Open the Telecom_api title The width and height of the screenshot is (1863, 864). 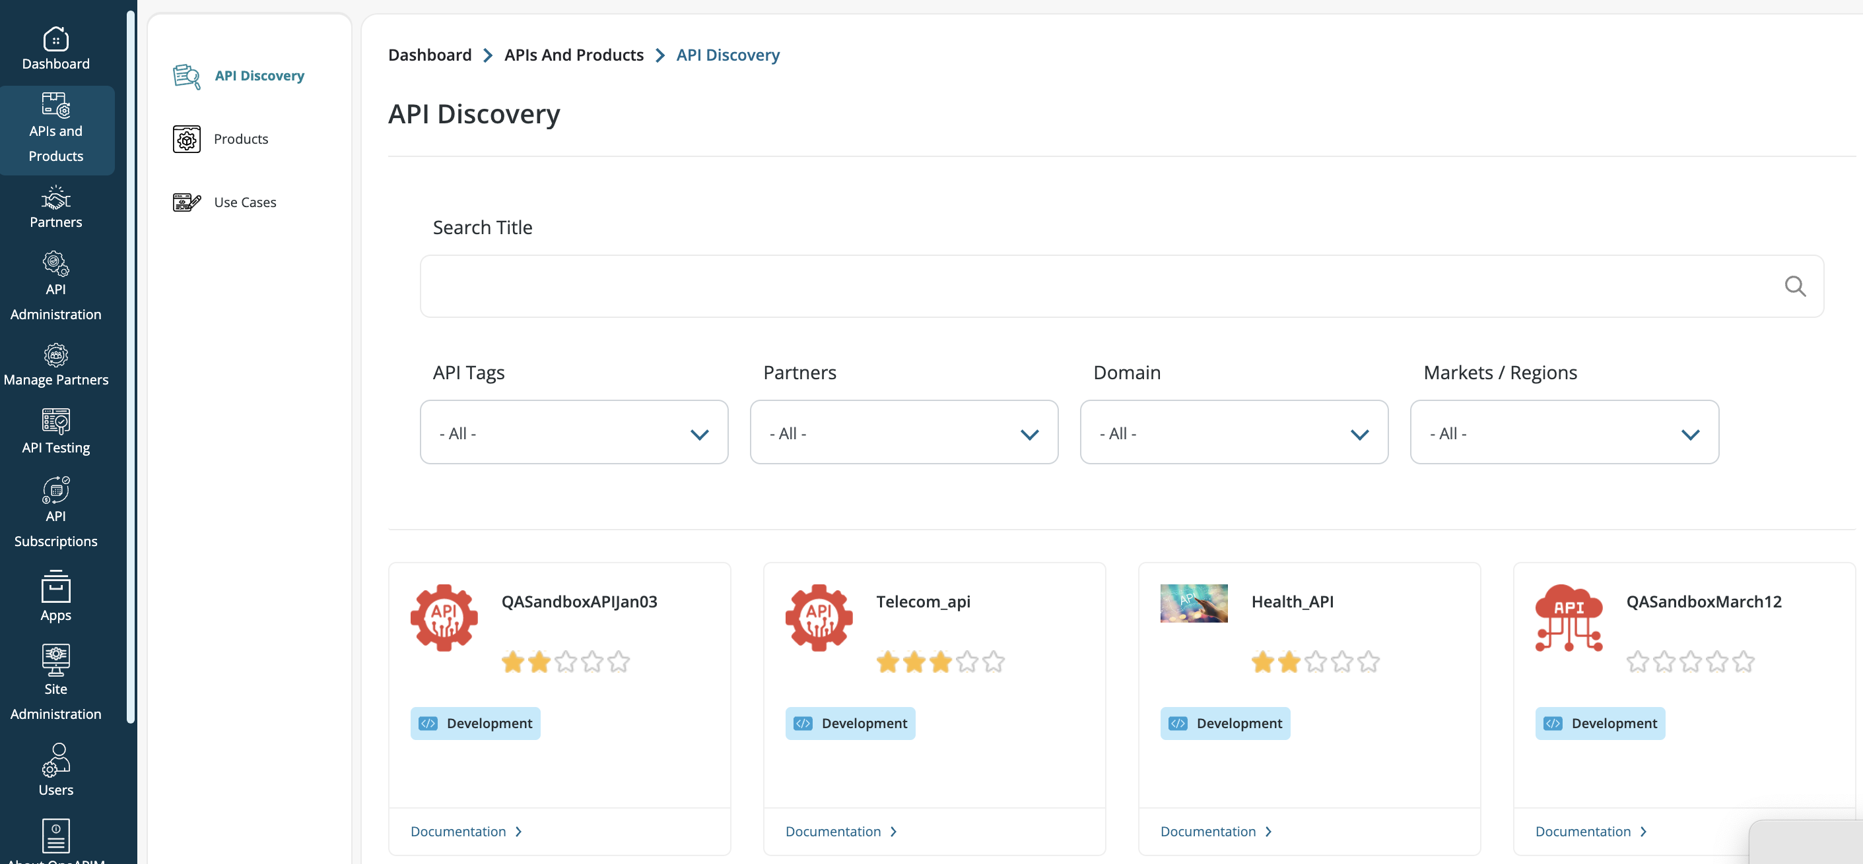coord(923,601)
